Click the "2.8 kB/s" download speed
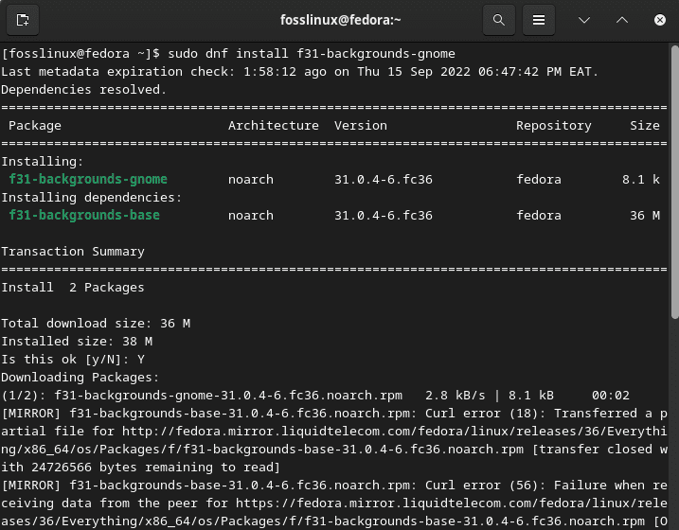Screen dimensions: 679x530 click(x=455, y=395)
